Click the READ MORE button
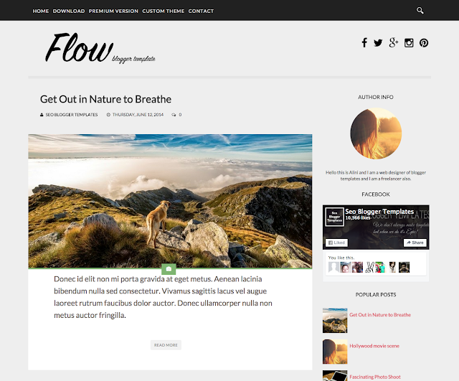The height and width of the screenshot is (381, 459). pyautogui.click(x=166, y=345)
